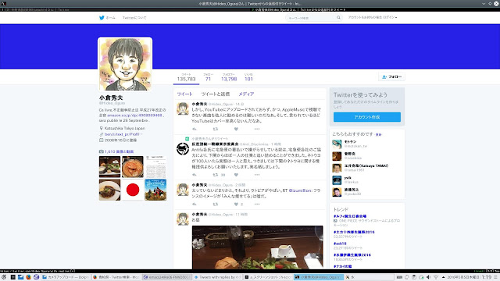Open the red soup bowl media thumbnail

pos(133,167)
